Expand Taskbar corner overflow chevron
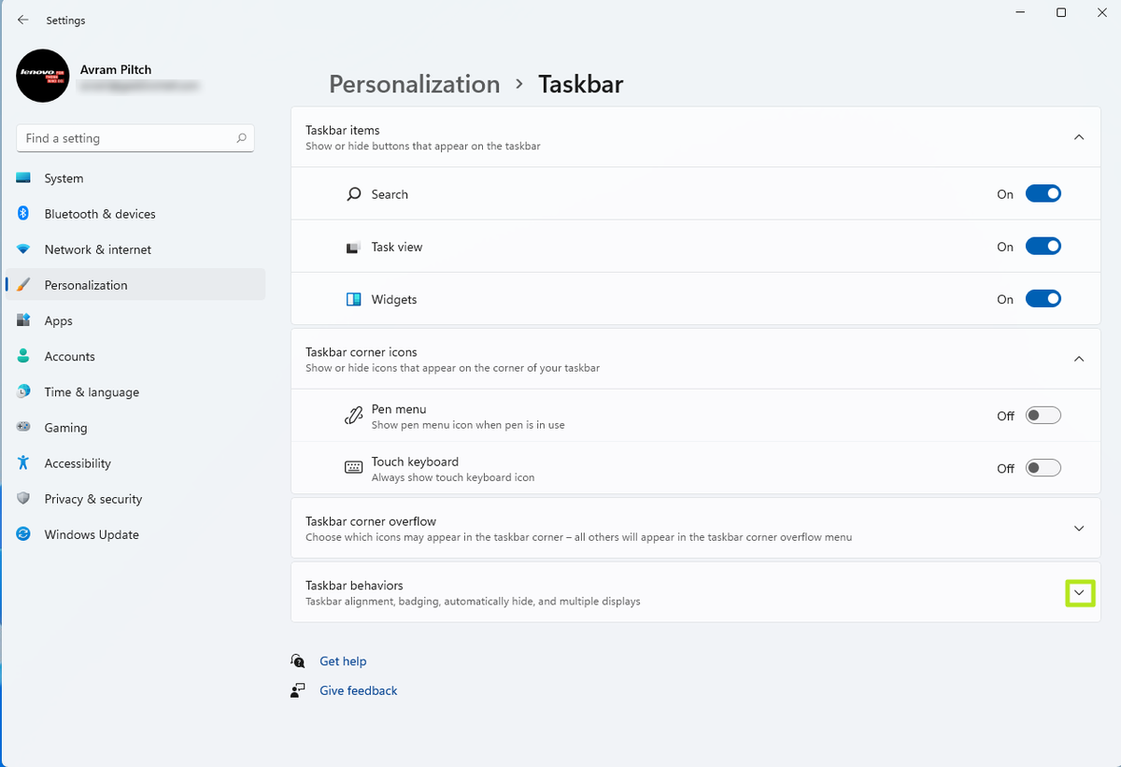The width and height of the screenshot is (1121, 767). tap(1079, 529)
